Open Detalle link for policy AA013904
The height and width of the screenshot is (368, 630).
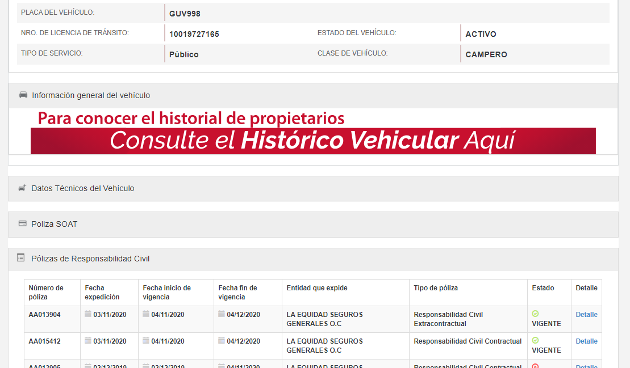(586, 315)
